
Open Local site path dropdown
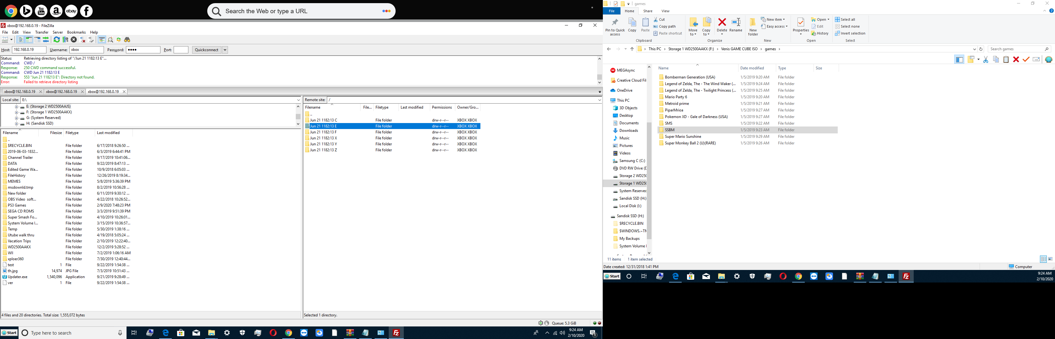tap(299, 100)
